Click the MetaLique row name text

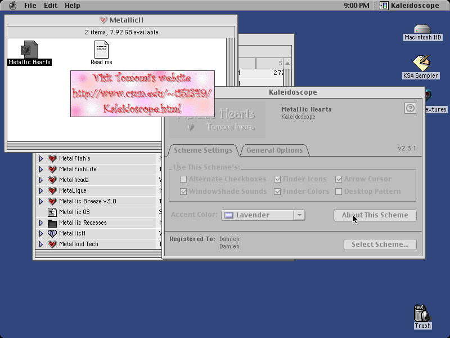[x=73, y=190]
